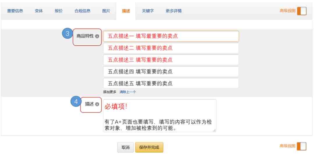Click the info icon beside 描述 label
The image size is (314, 157).
coord(97,104)
